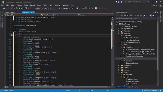This screenshot has height=92, width=163.
Task: Select AccountController.cs in Solution Explorer
Action: [x=133, y=38]
